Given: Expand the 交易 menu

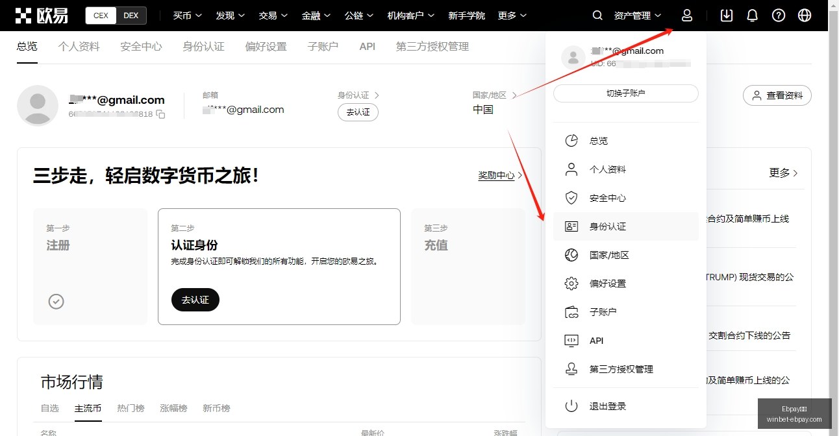Looking at the screenshot, I should 273,16.
